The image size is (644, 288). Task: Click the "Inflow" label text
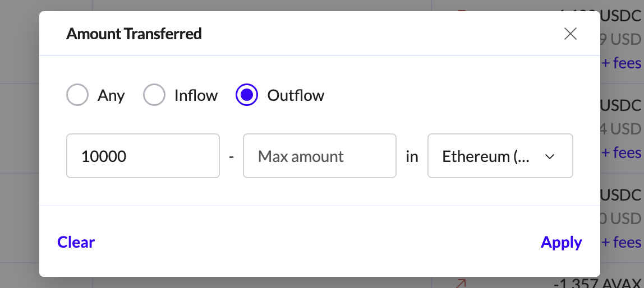(196, 96)
